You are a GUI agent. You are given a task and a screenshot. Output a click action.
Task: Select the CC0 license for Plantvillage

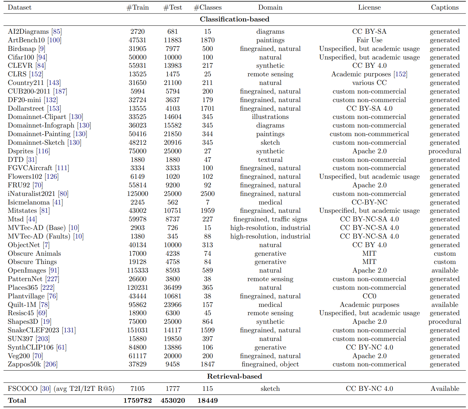coord(369,296)
